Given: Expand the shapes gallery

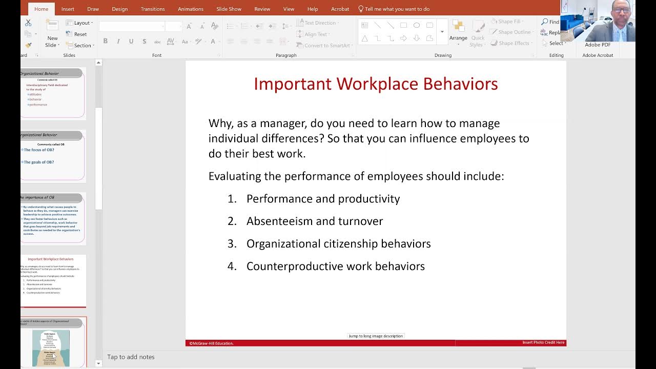Looking at the screenshot, I should pyautogui.click(x=442, y=32).
